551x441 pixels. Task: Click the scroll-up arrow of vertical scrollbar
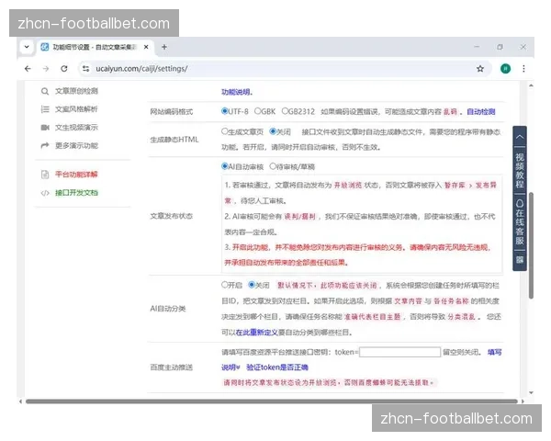[532, 85]
